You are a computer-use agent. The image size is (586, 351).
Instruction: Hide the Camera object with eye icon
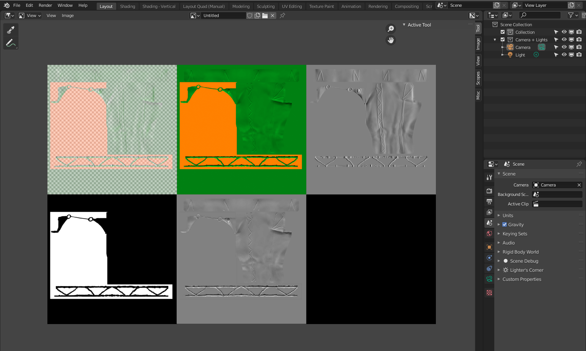pos(564,47)
